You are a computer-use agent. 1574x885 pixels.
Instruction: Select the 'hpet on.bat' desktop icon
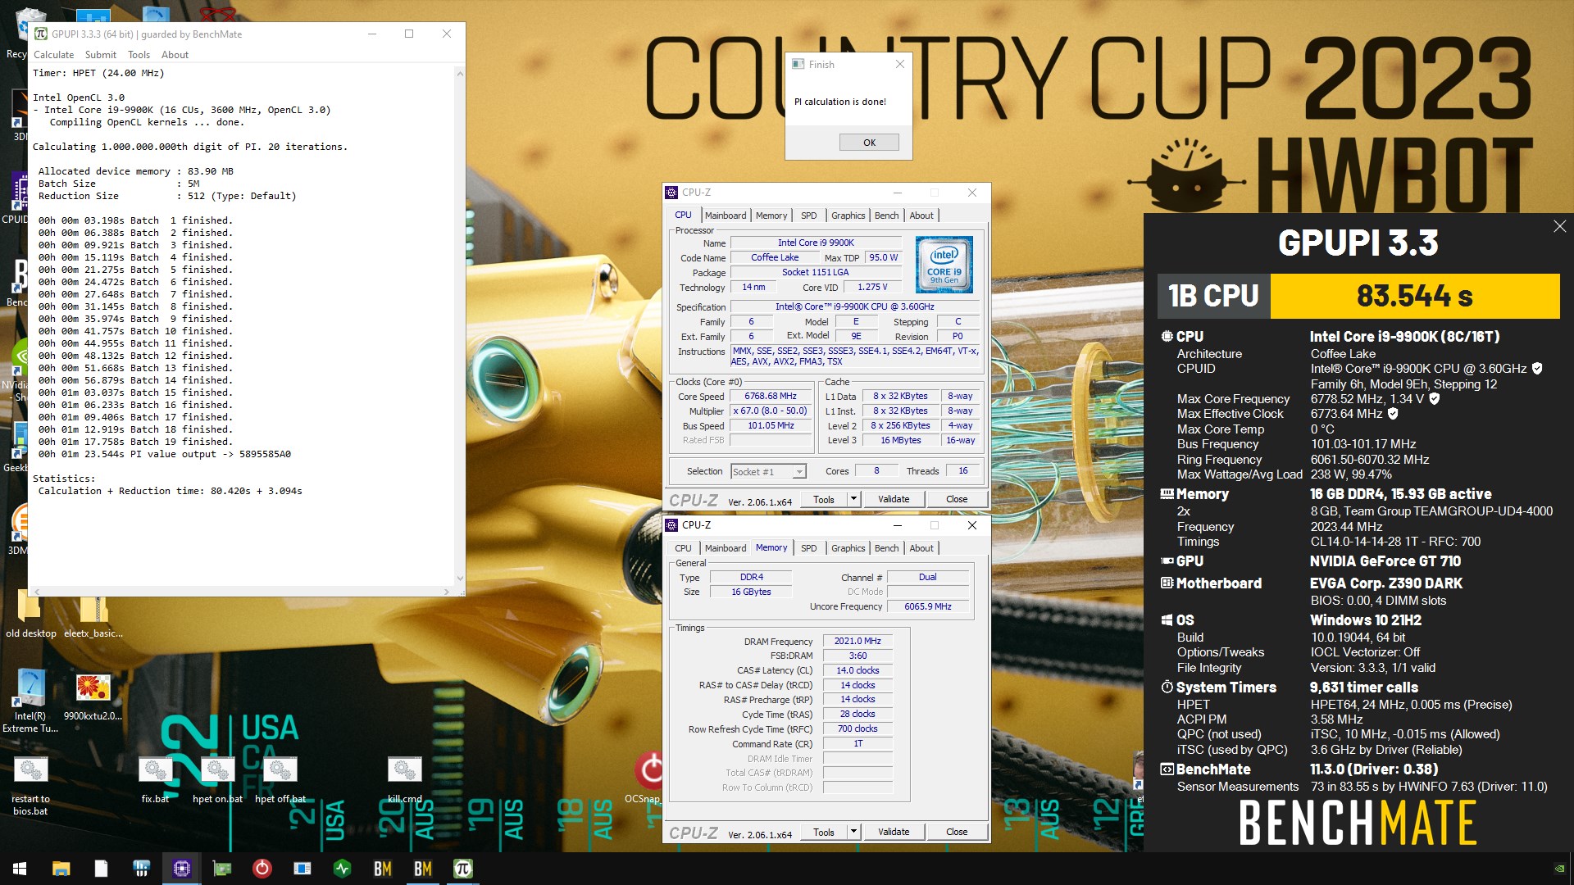point(217,780)
